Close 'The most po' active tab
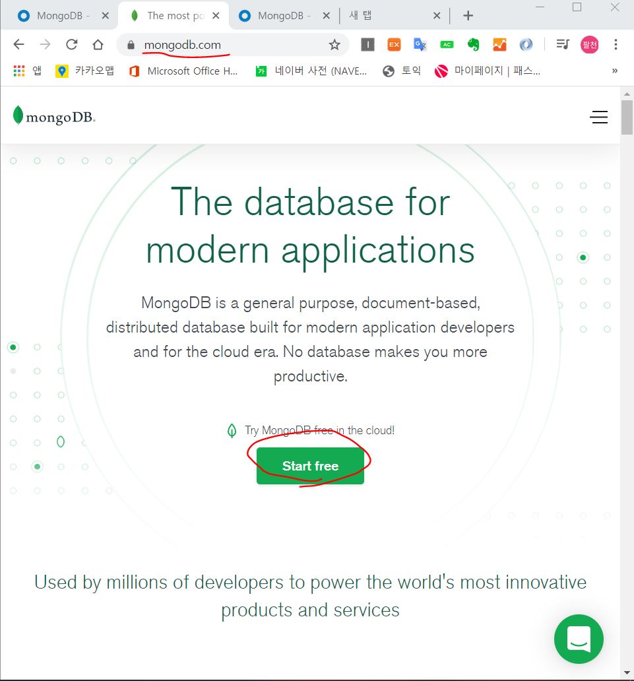634x681 pixels. pyautogui.click(x=216, y=16)
